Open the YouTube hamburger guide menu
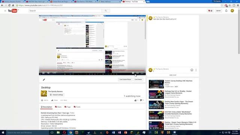This screenshot has width=240, height=135. (5, 11)
